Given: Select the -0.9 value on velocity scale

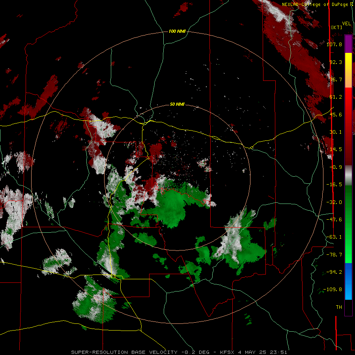Looking at the screenshot, I should click(x=336, y=167).
